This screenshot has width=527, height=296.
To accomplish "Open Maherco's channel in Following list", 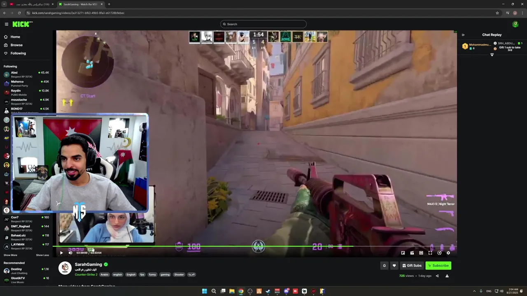I will pyautogui.click(x=26, y=83).
